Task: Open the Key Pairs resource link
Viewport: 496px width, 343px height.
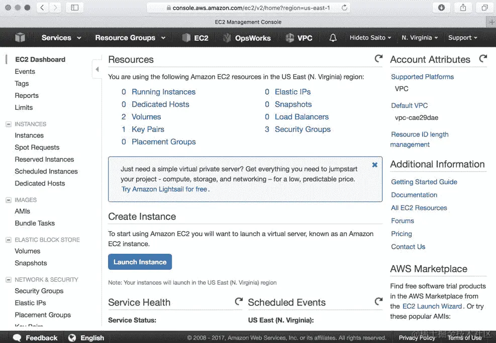Action: pyautogui.click(x=148, y=129)
